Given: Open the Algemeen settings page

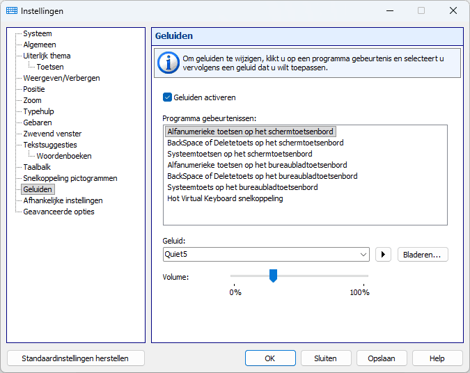Looking at the screenshot, I should (x=40, y=45).
